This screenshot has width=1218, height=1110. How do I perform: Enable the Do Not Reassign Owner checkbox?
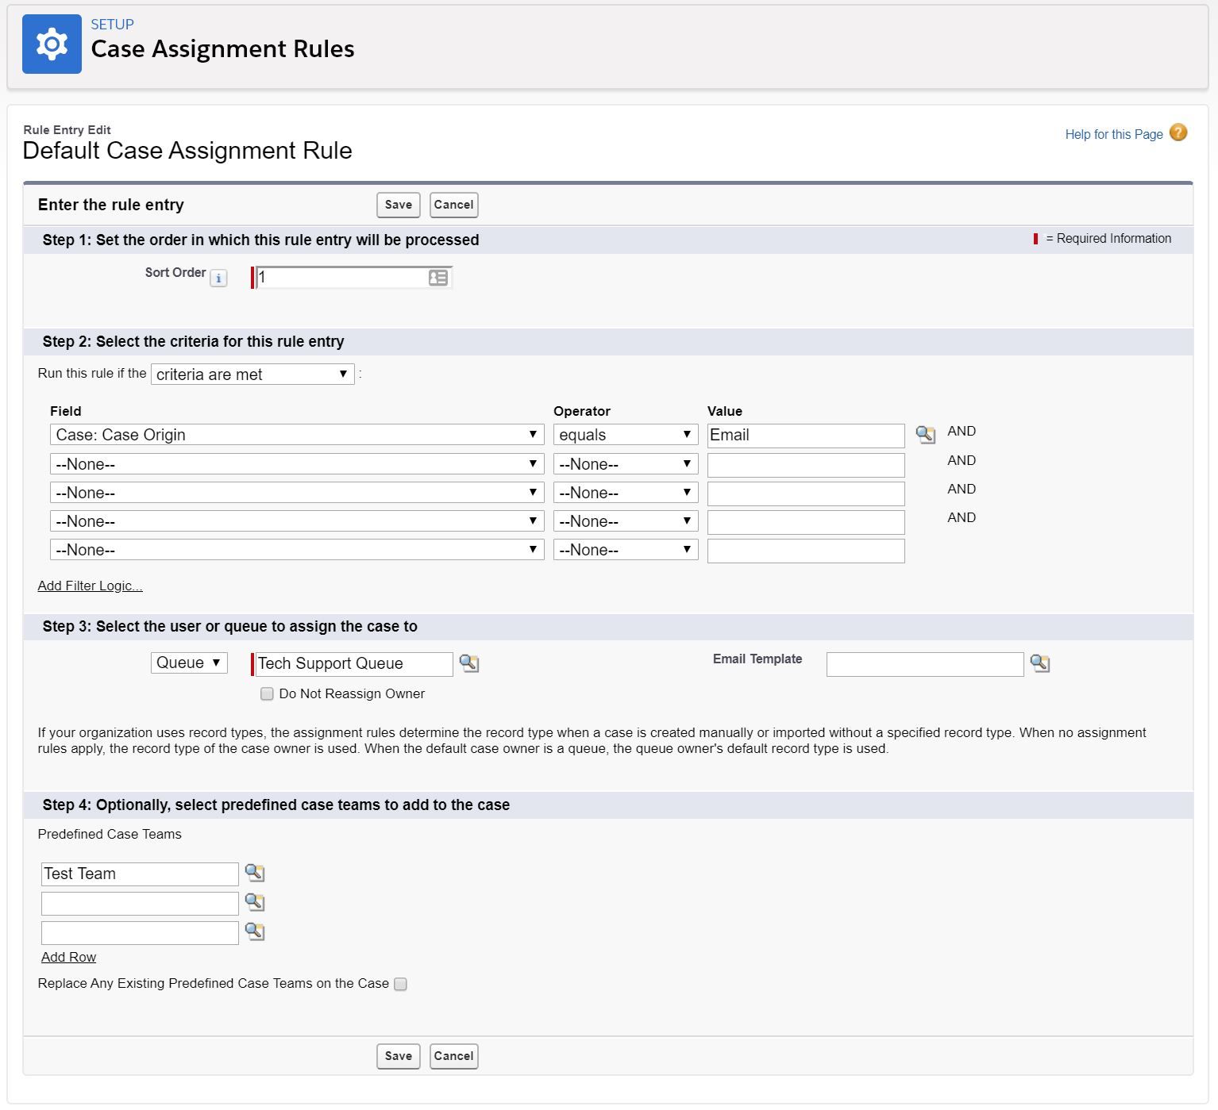tap(267, 694)
